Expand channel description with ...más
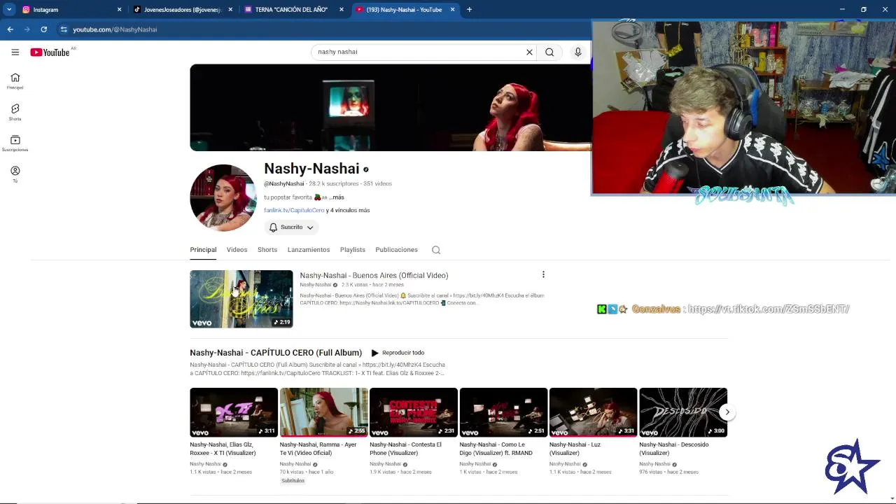The width and height of the screenshot is (896, 504). click(337, 197)
